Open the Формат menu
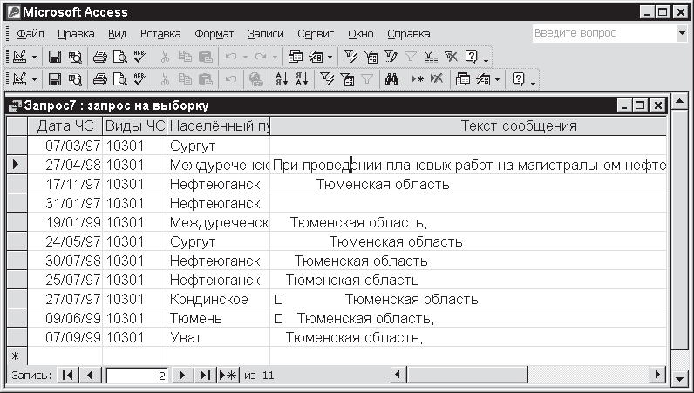 pyautogui.click(x=214, y=34)
